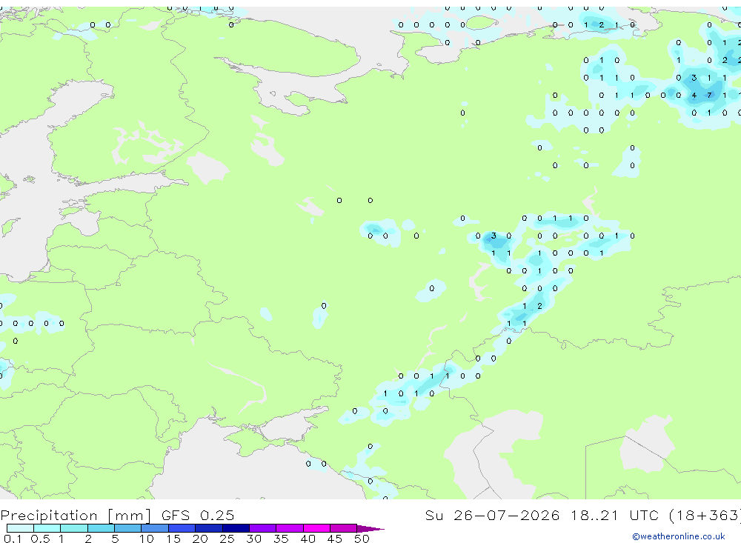Viewport: 741px width, 543px height.
Task: Click the '0.1' legend tick label
Action: point(13,539)
